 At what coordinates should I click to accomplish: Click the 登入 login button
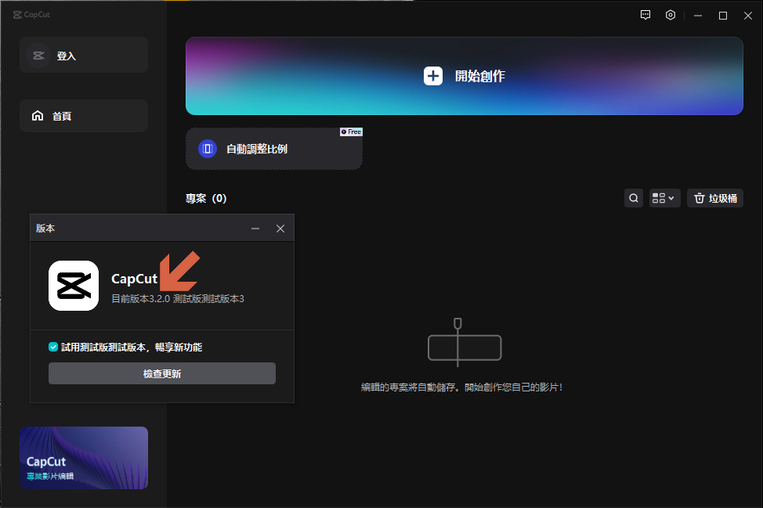tap(84, 56)
